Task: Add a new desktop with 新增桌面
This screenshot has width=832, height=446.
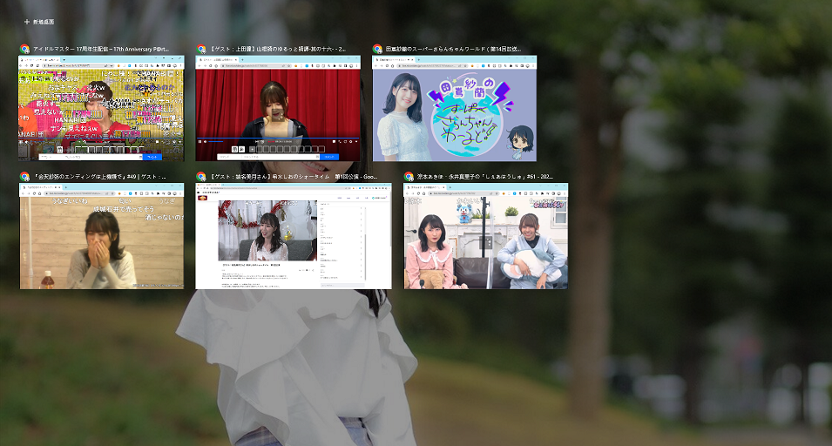Action: point(39,22)
